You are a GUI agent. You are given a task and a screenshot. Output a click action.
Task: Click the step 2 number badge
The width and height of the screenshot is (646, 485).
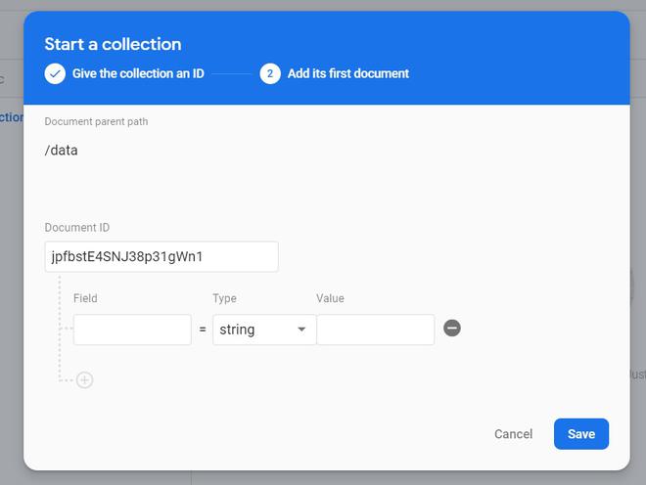[270, 73]
